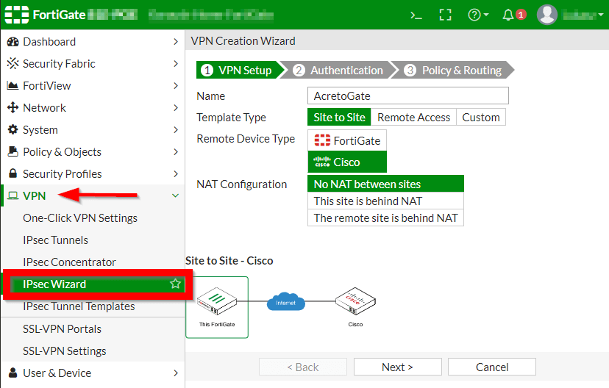Favorite IPsec Wizard with star icon
609x388 pixels.
coord(176,284)
